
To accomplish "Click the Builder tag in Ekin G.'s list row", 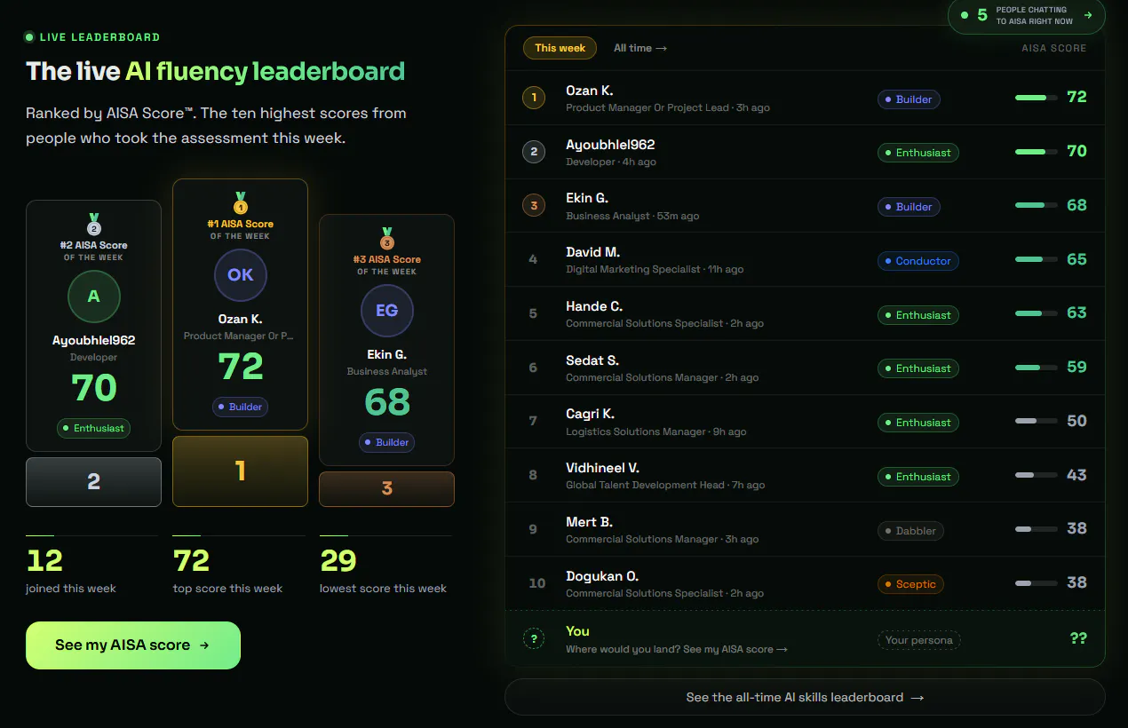I will coord(909,207).
